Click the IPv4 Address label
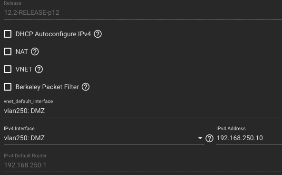The height and width of the screenshot is (175, 282). point(231,128)
